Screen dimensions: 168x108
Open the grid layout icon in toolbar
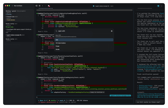coord(40,6)
